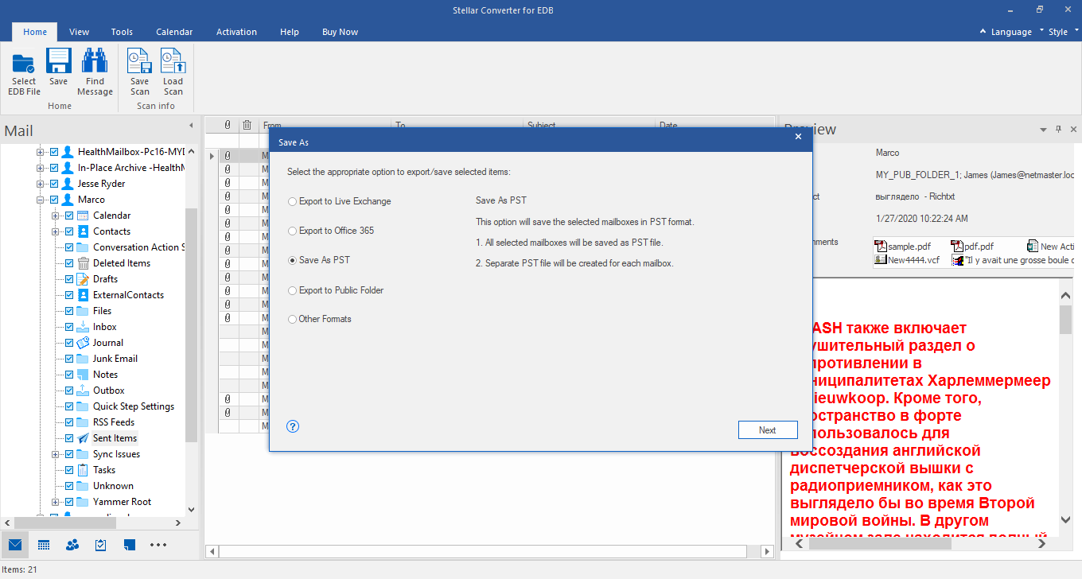Click the Drafts folder icon
This screenshot has height=579, width=1082.
[83, 279]
